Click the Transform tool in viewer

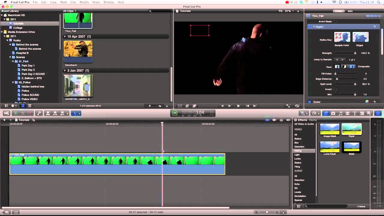(x=180, y=106)
